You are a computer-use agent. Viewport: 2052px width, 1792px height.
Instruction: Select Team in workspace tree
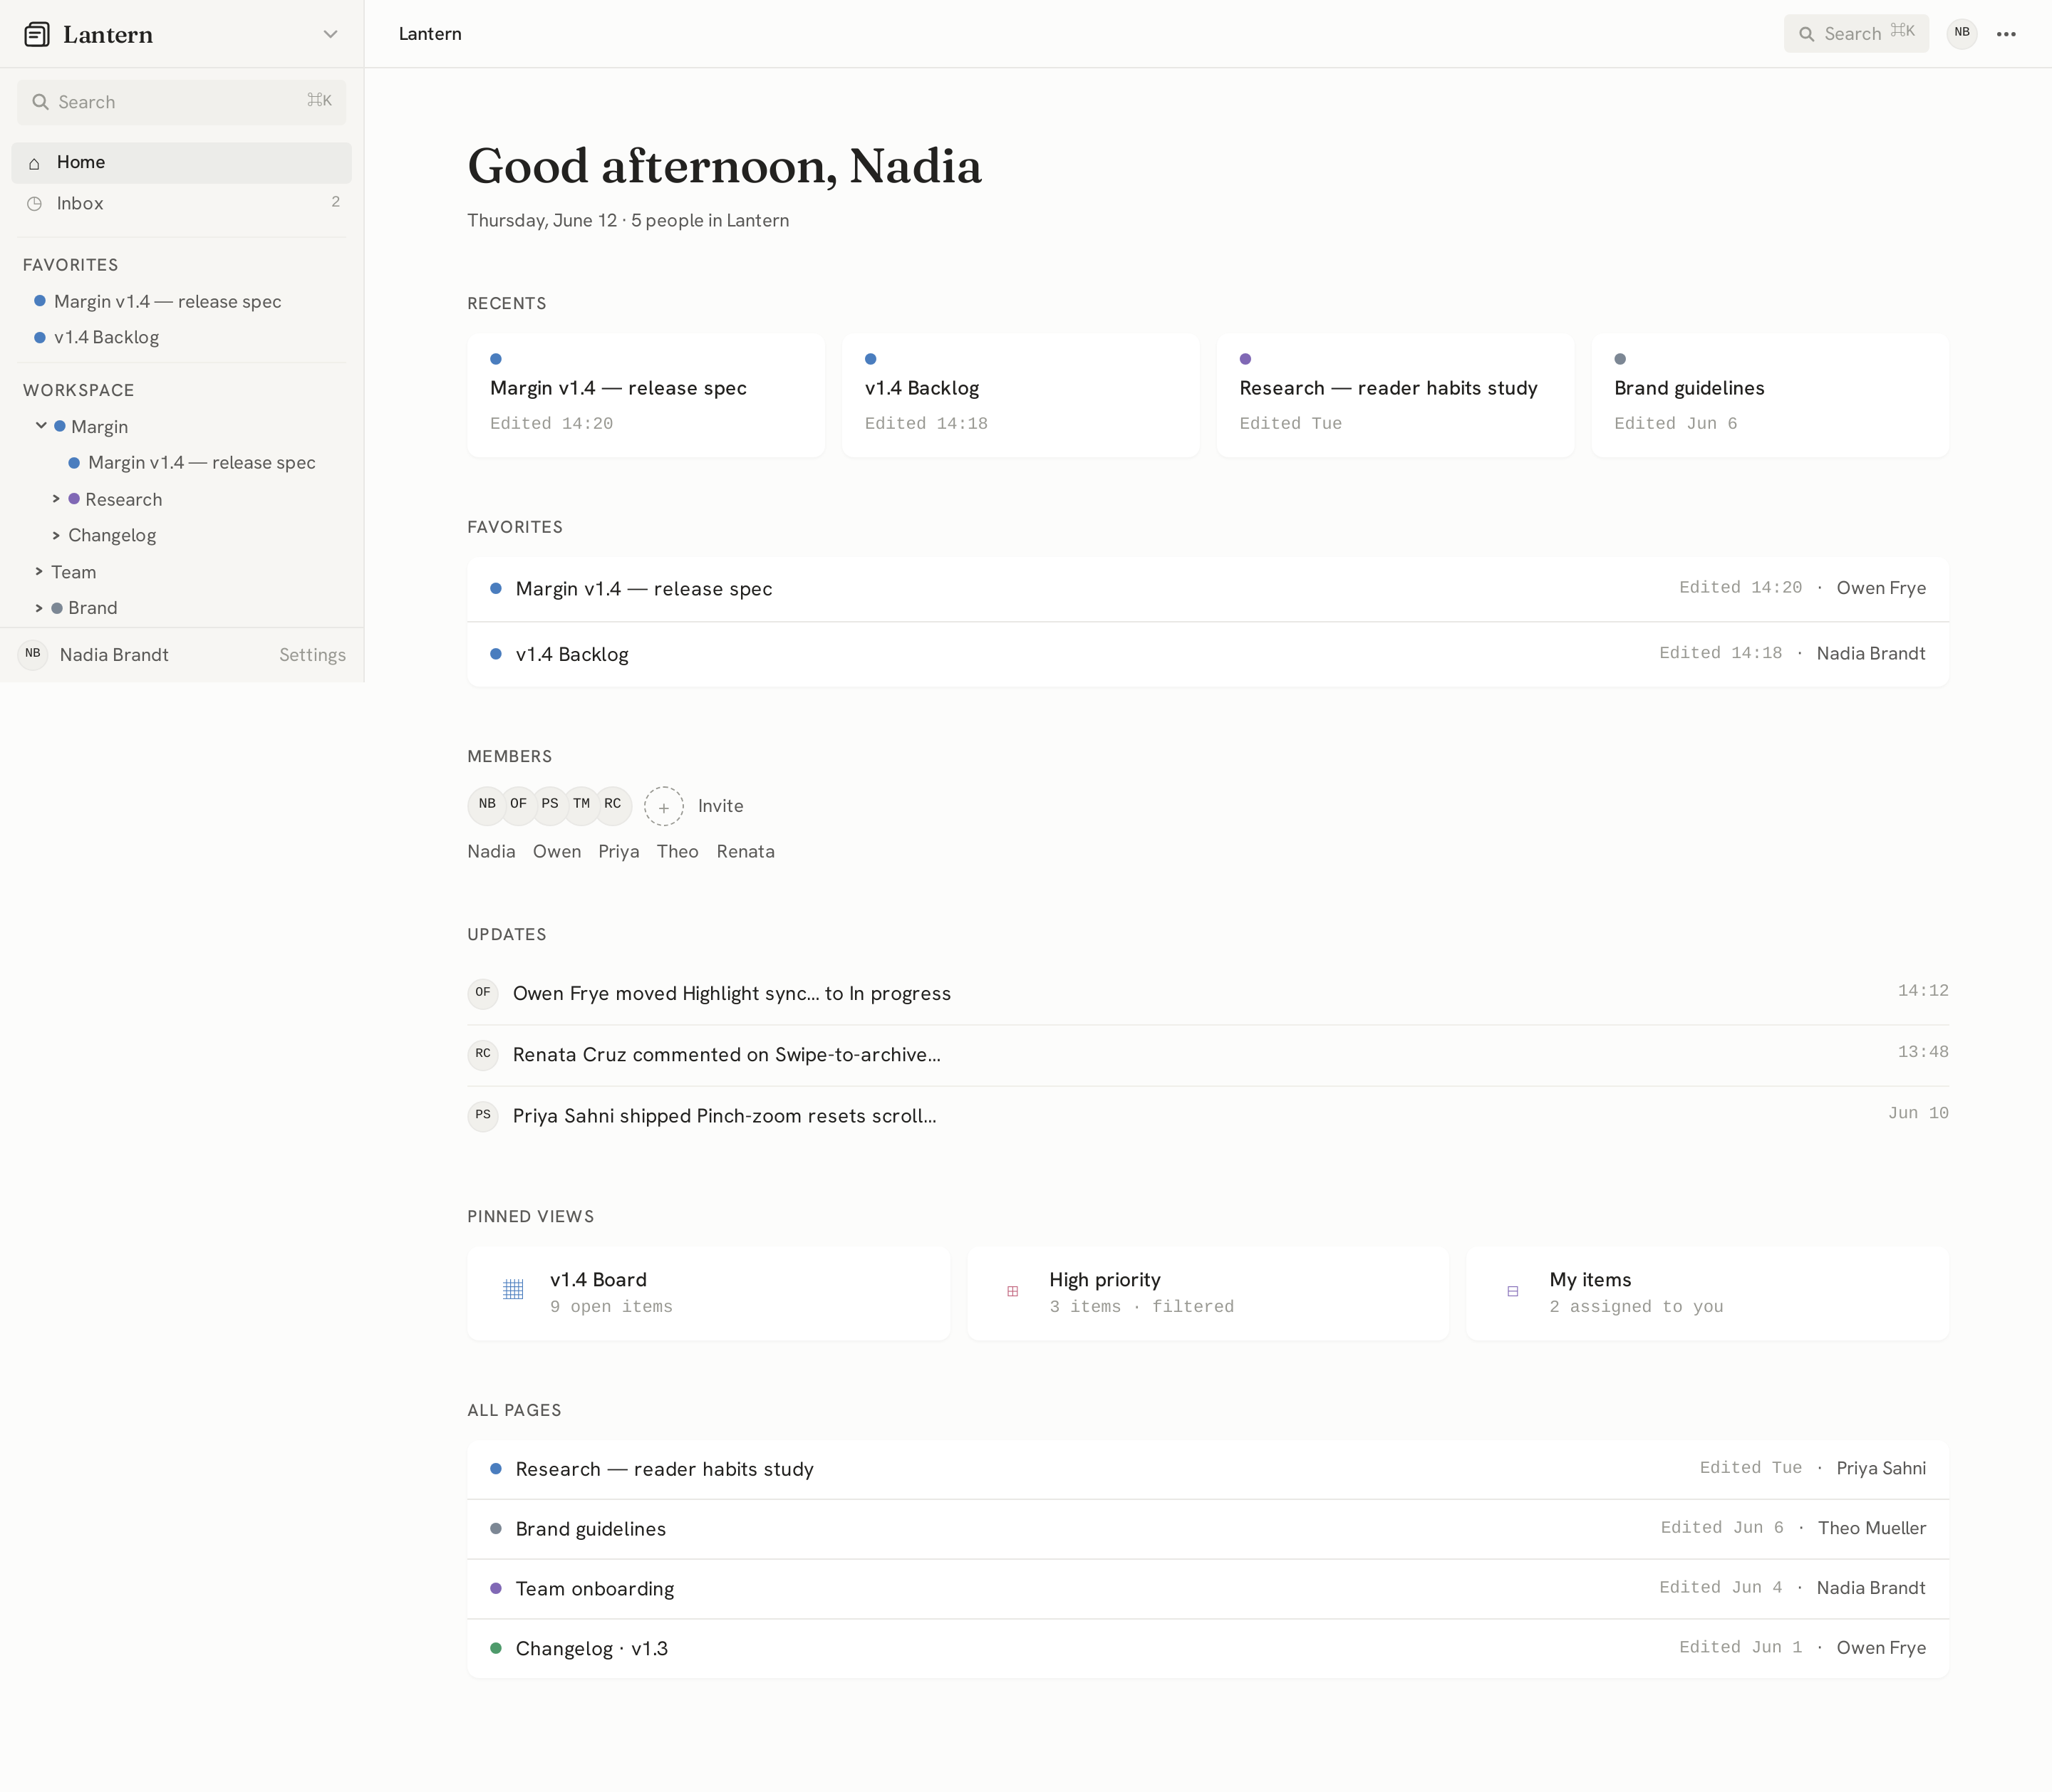[x=74, y=572]
